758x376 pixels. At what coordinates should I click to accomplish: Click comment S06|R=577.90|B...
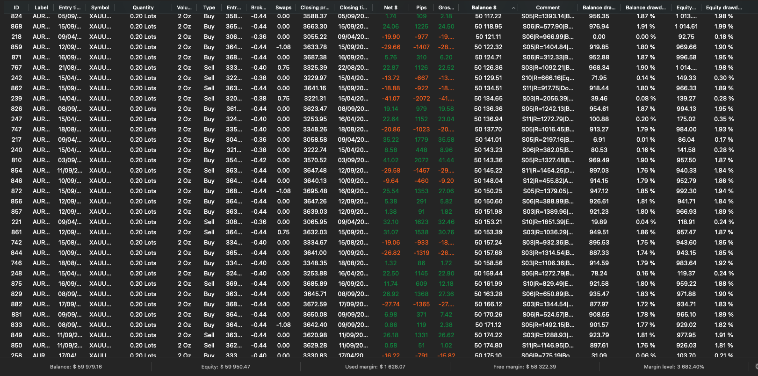pos(548,27)
